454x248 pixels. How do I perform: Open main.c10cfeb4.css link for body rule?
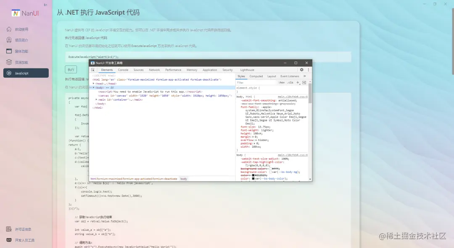click(293, 155)
